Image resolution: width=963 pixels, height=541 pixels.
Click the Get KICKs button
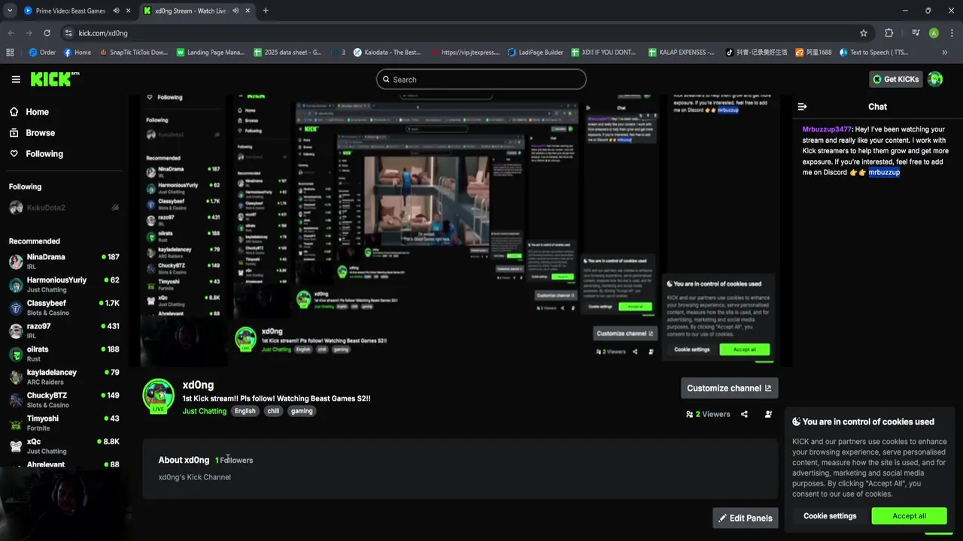pos(895,79)
